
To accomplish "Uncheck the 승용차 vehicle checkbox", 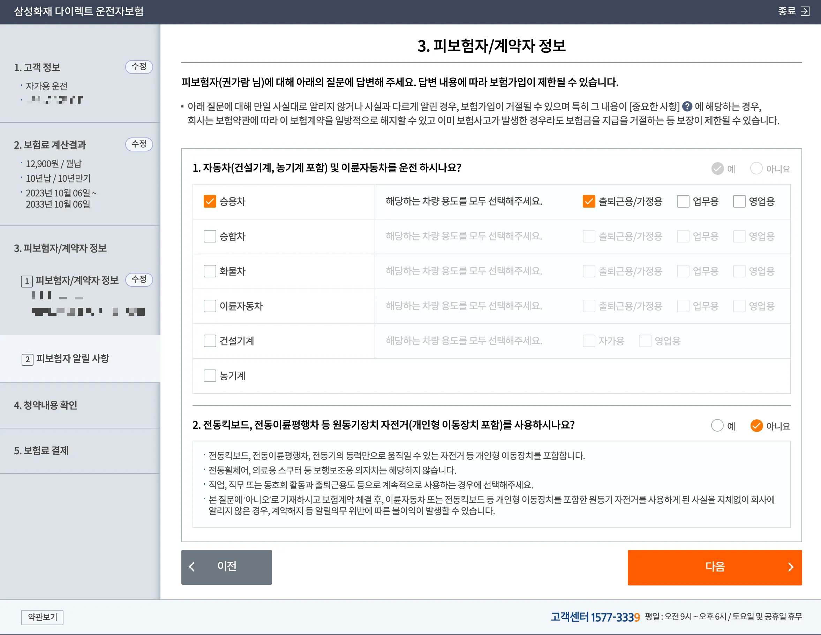I will (210, 201).
